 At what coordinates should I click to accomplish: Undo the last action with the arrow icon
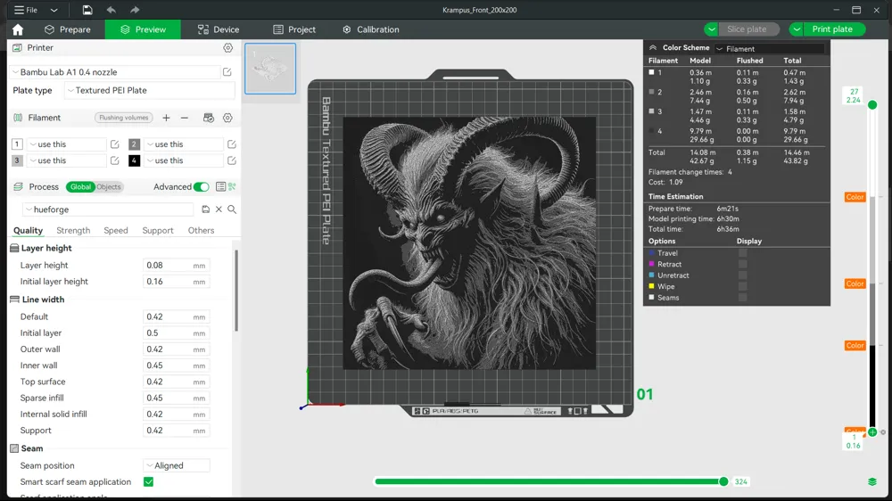click(111, 10)
